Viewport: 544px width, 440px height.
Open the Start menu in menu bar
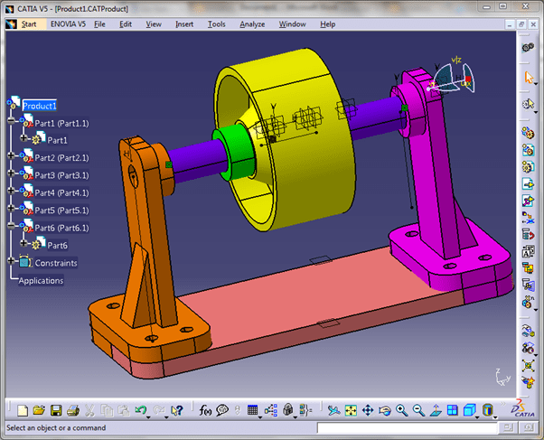point(29,24)
